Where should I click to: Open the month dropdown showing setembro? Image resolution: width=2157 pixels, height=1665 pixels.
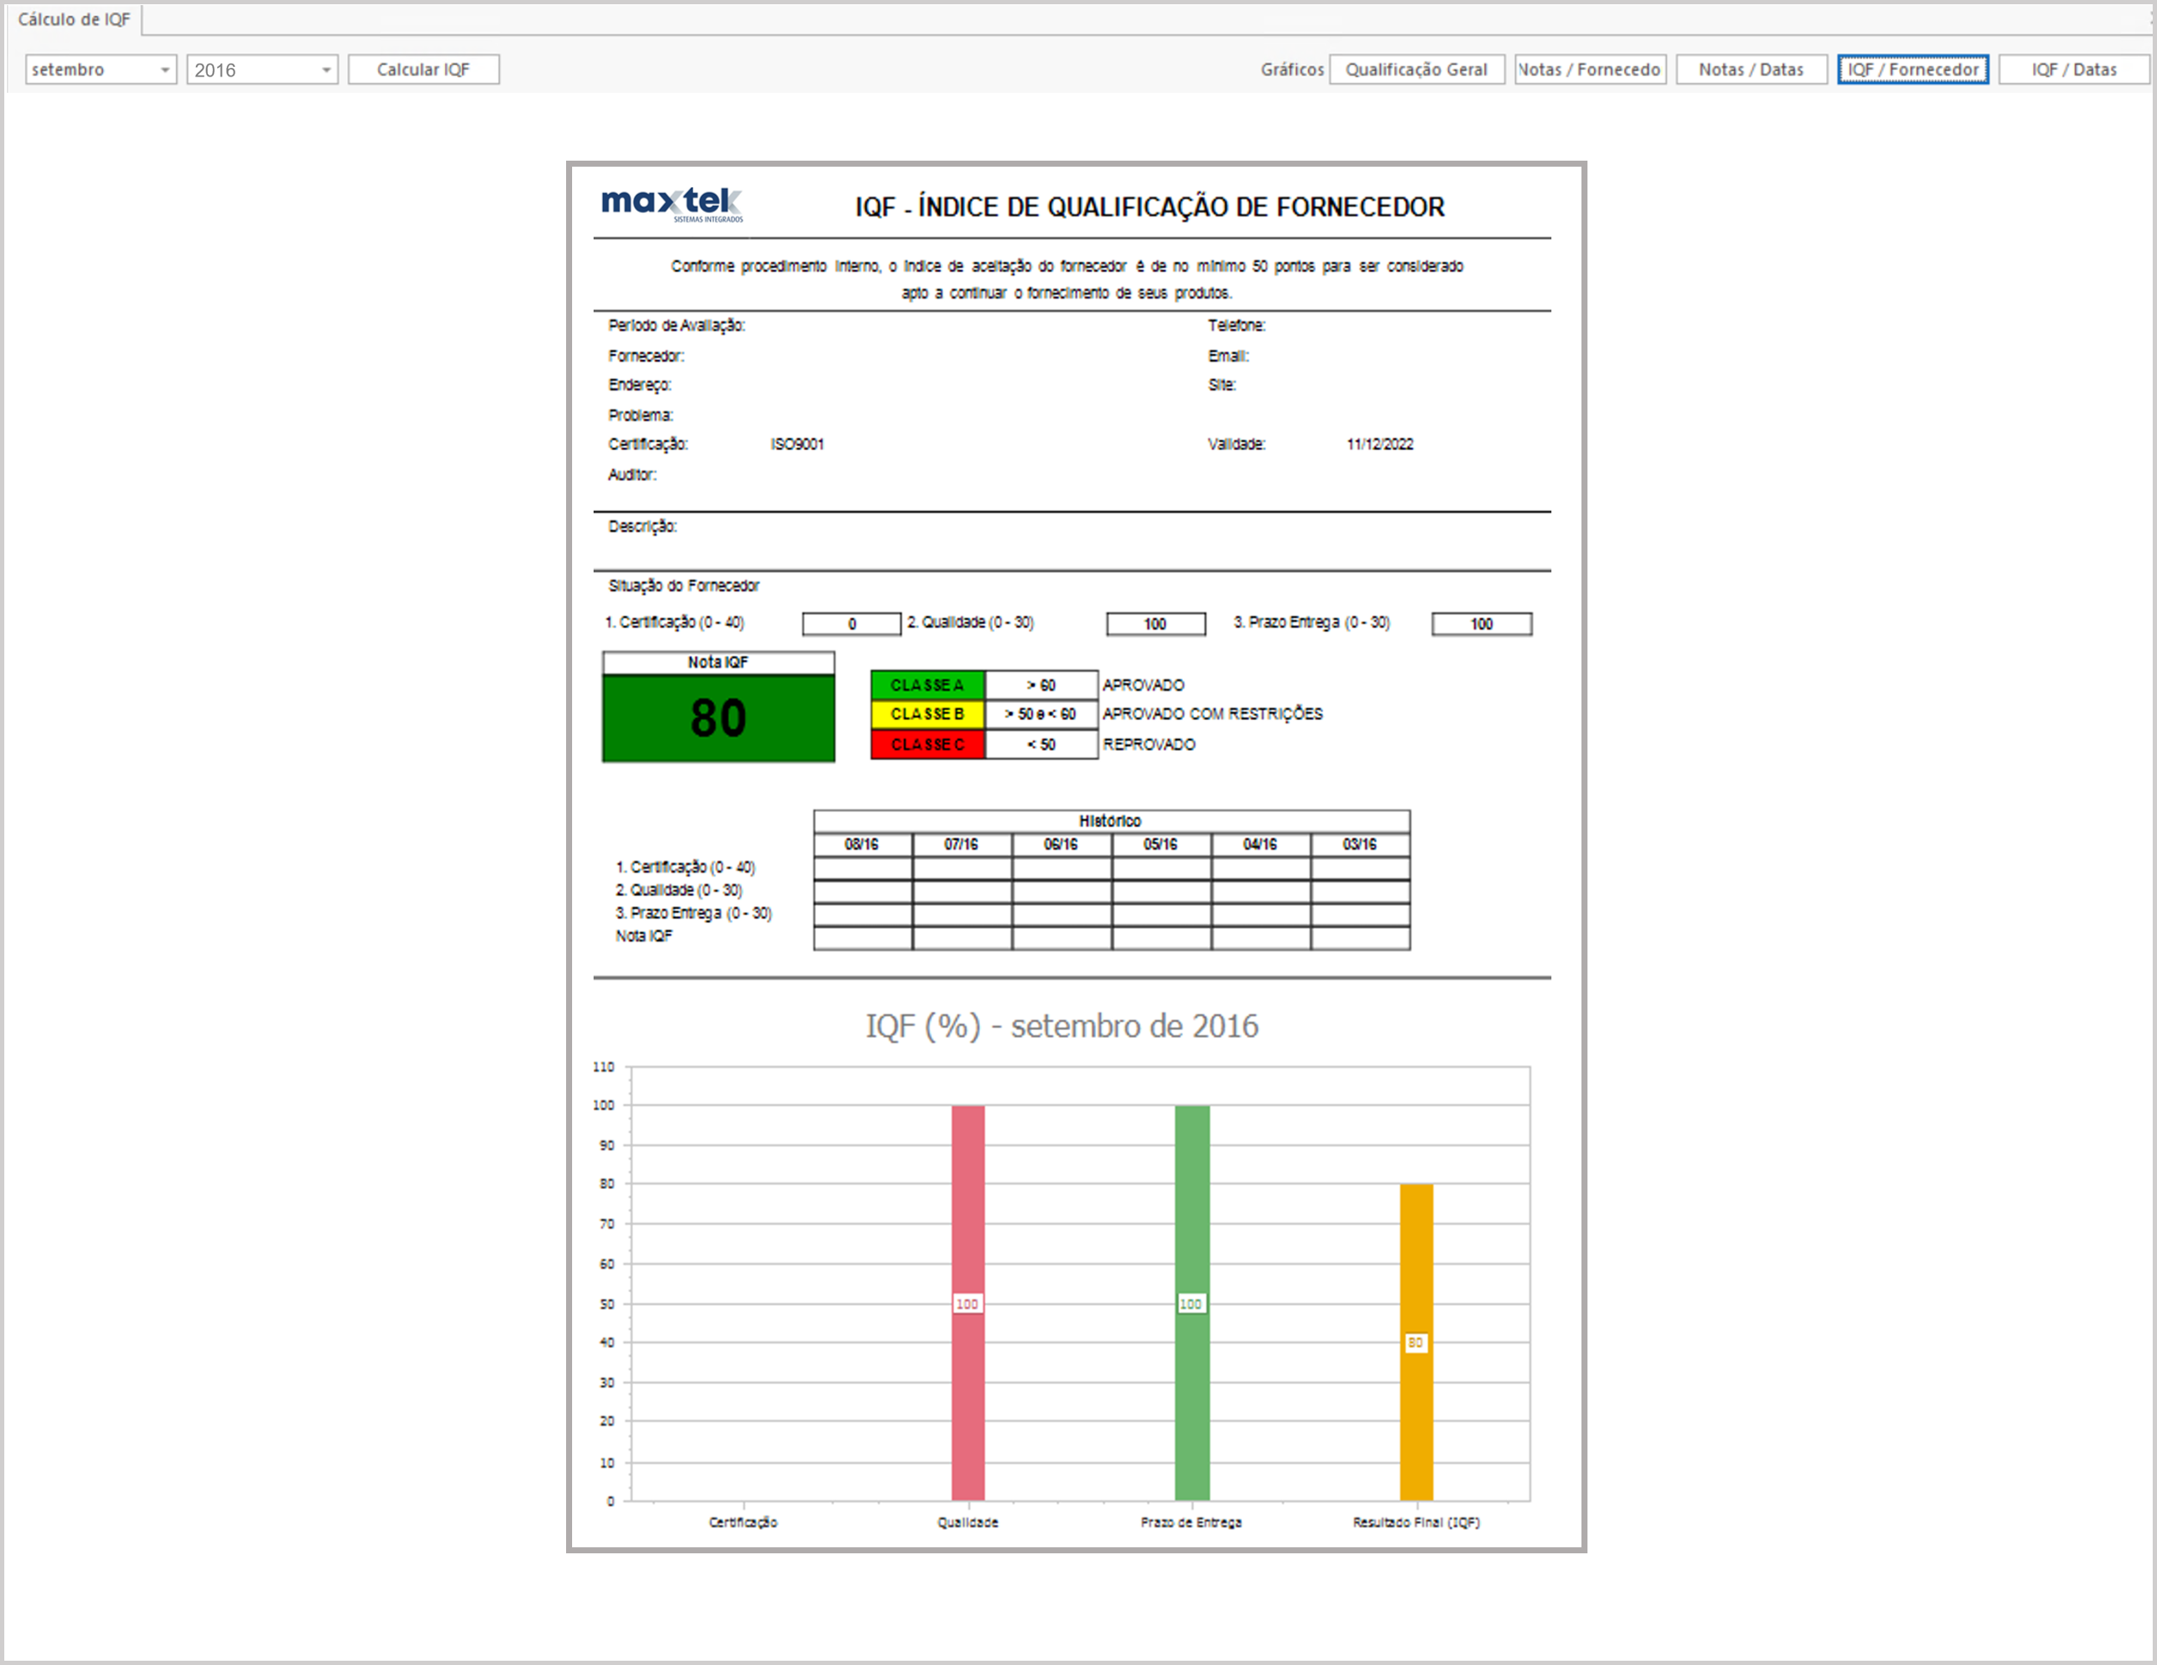[100, 69]
